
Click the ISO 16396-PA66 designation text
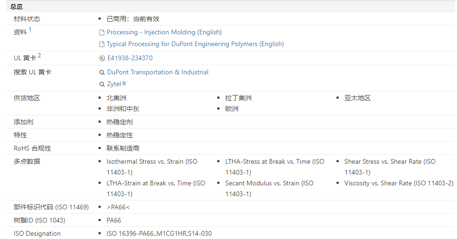[159, 233]
